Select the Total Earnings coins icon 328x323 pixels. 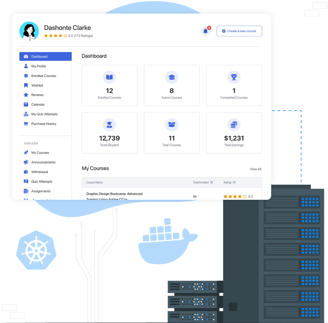coord(234,125)
